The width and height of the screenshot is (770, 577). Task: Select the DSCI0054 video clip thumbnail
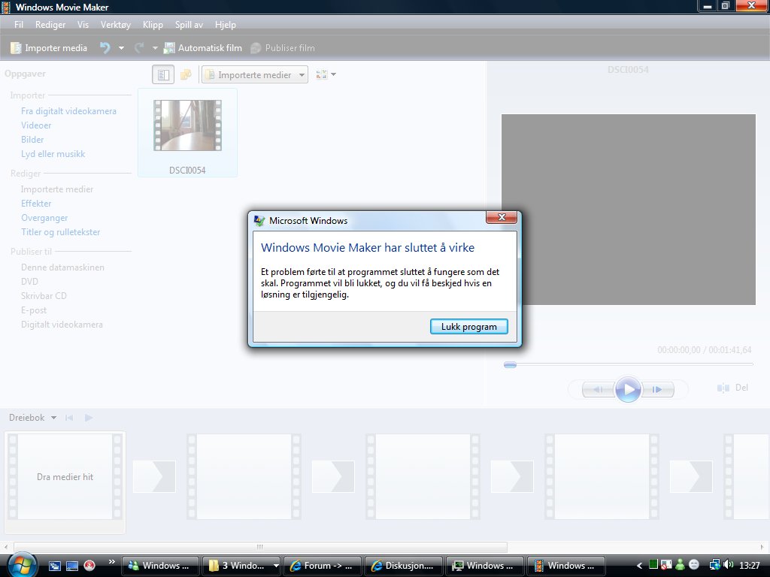187,132
